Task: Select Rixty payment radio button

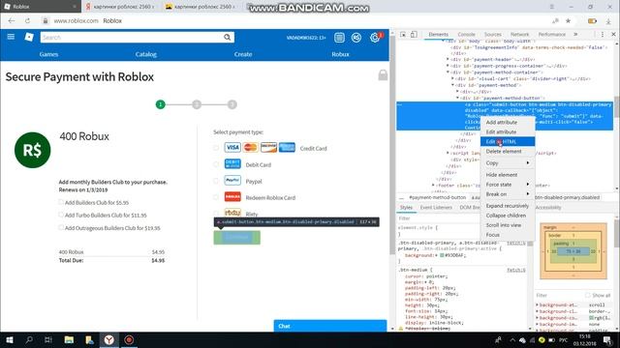Action: pos(216,214)
